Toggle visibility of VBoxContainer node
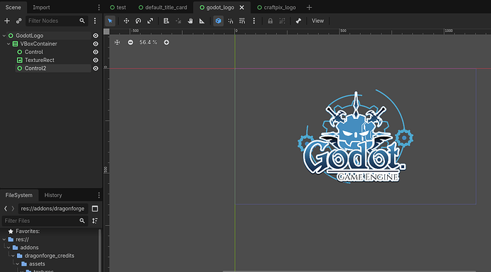 point(96,44)
